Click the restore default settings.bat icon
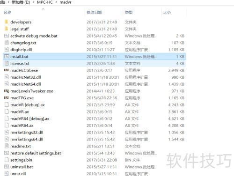This screenshot has width=234, height=178. tap(7, 153)
